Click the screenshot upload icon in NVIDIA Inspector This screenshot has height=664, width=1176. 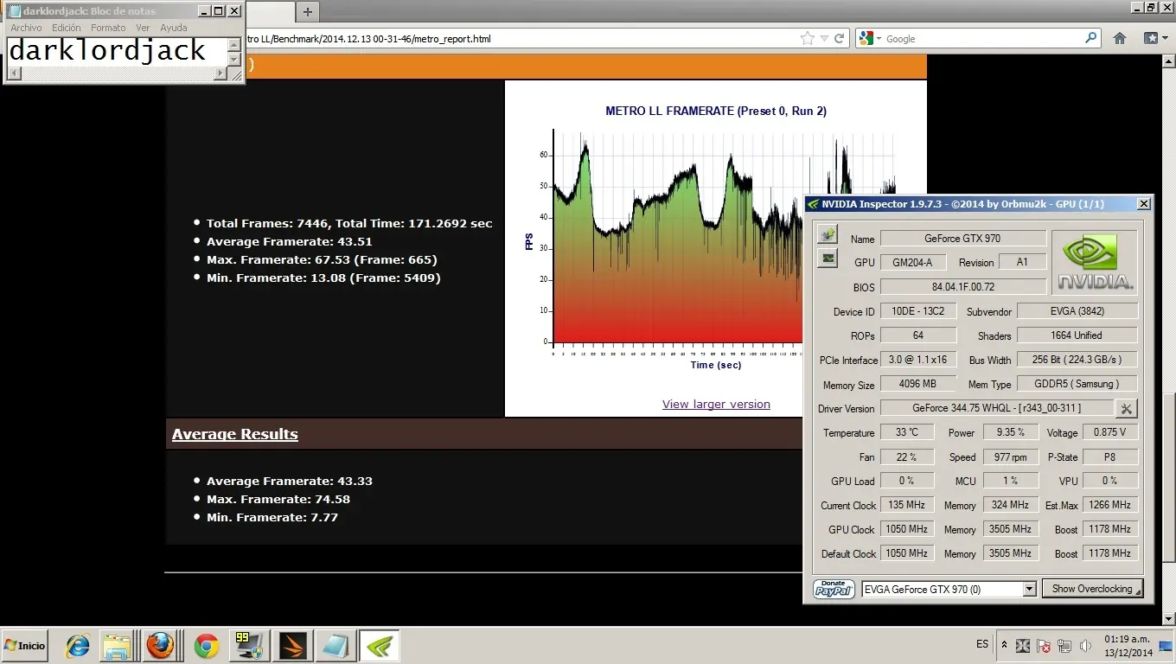(828, 234)
